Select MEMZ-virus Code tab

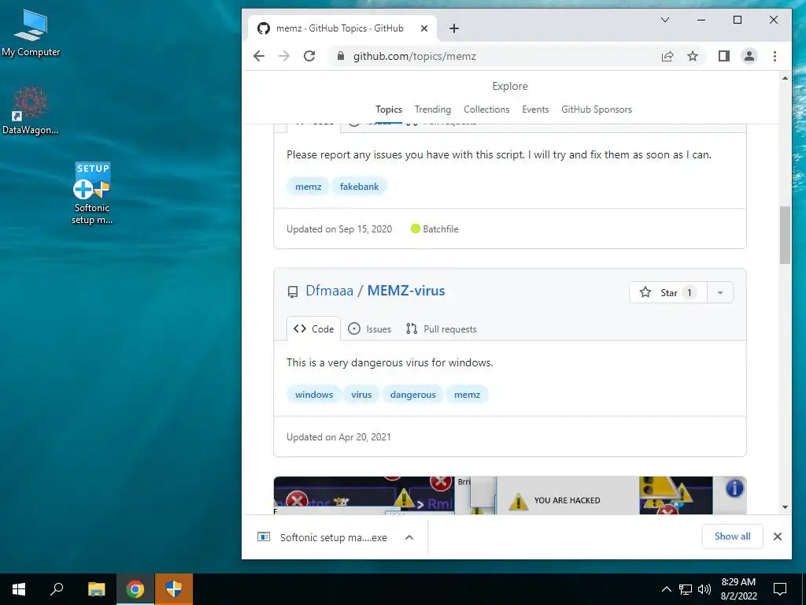pos(313,328)
